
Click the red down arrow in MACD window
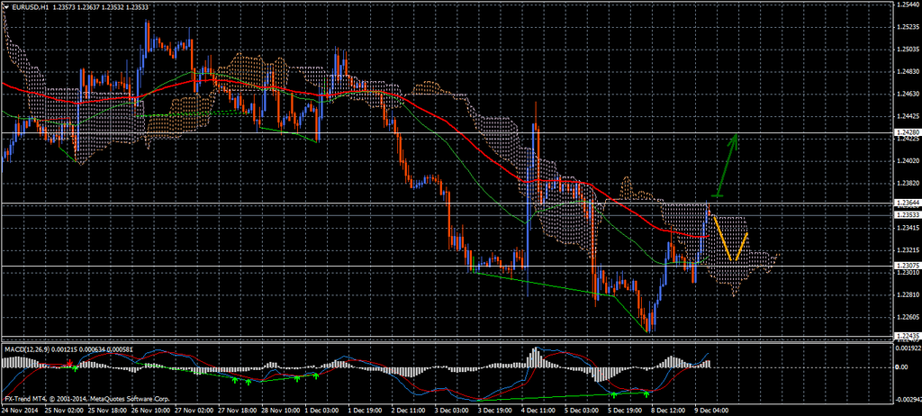pos(71,363)
